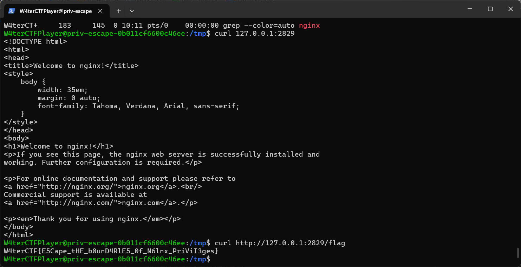Click the curl http://127.0.0.1:2829/flag command

280,243
